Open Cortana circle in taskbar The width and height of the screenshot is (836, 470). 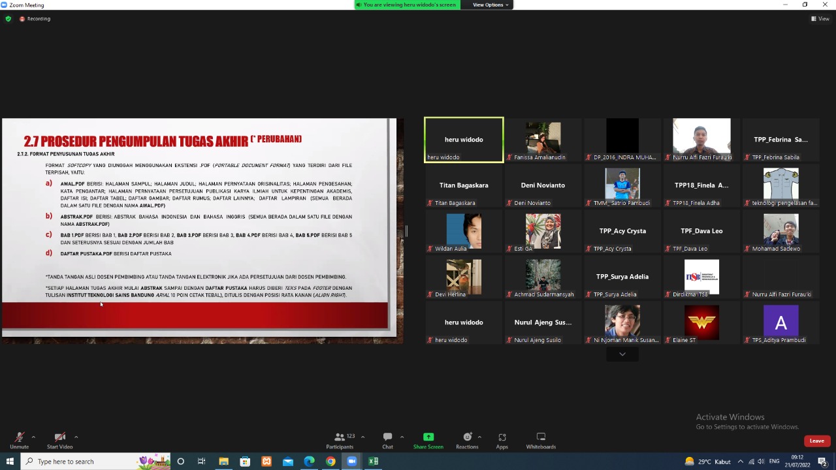pos(181,462)
